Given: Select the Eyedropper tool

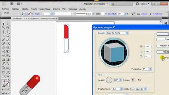Looking at the screenshot, I should [3, 63].
